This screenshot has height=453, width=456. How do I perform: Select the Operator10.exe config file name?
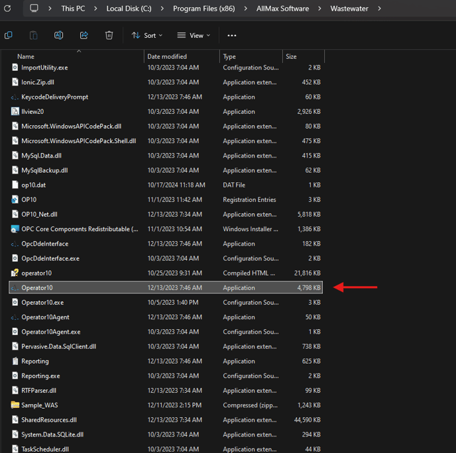point(42,303)
